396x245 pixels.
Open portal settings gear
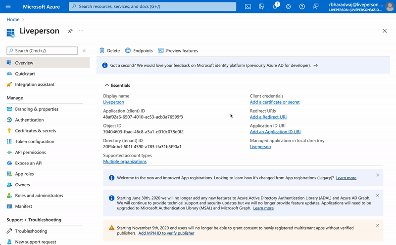pyautogui.click(x=289, y=6)
